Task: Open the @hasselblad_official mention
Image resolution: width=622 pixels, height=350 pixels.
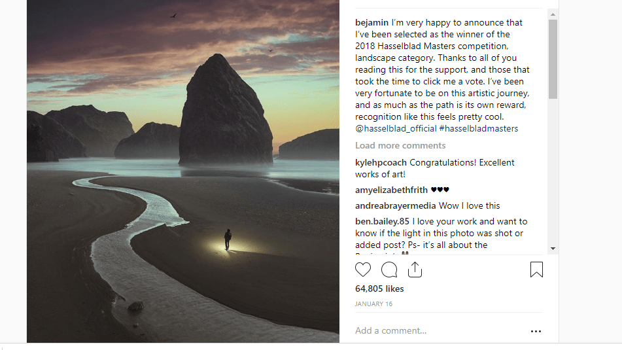Action: pos(399,128)
